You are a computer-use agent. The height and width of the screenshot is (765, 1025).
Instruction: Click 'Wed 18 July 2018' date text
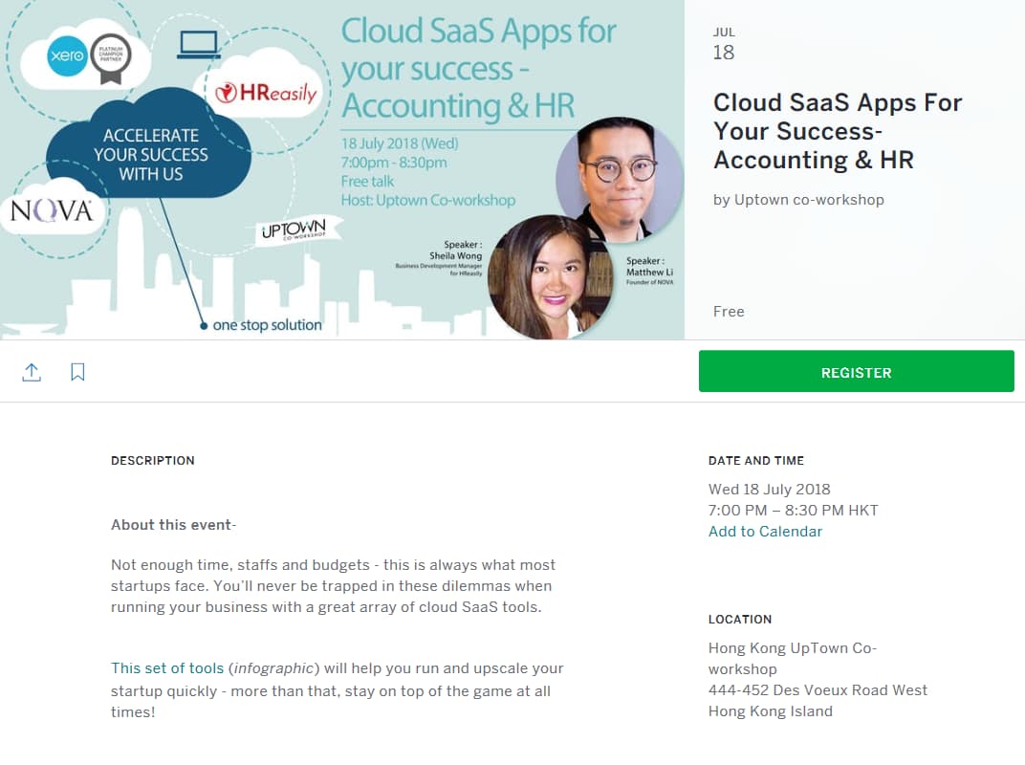click(770, 489)
